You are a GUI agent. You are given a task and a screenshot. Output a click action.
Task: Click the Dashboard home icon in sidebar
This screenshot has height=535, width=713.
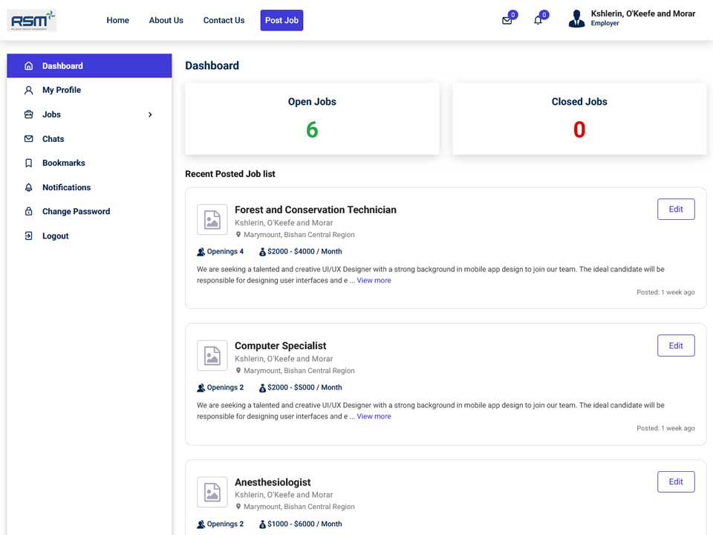[29, 66]
